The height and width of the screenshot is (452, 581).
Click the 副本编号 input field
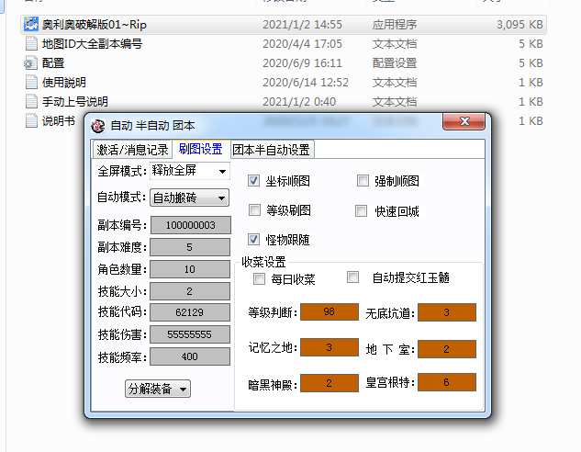point(190,225)
